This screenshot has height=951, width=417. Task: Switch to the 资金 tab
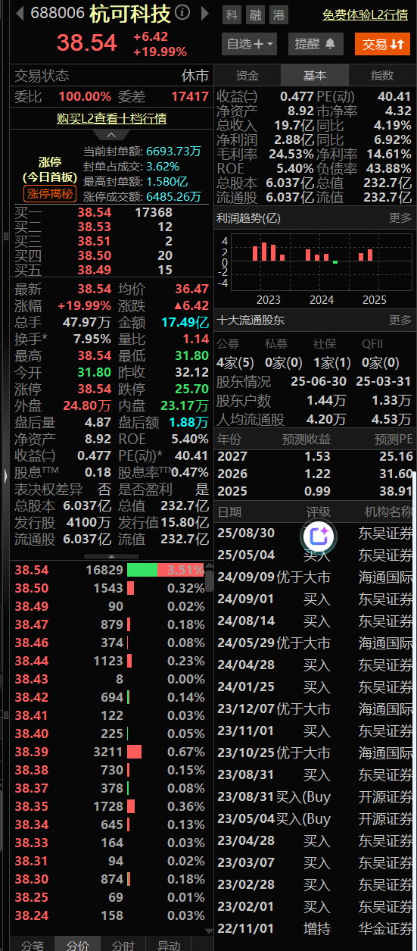[x=247, y=76]
